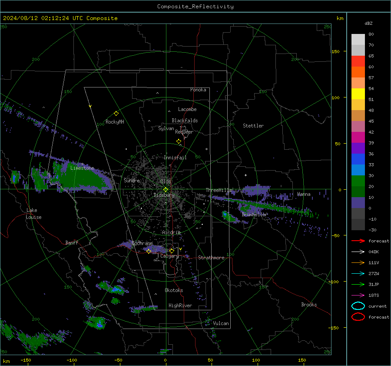Click the Blackfalds city label
This screenshot has height=366, width=391.
click(x=185, y=121)
